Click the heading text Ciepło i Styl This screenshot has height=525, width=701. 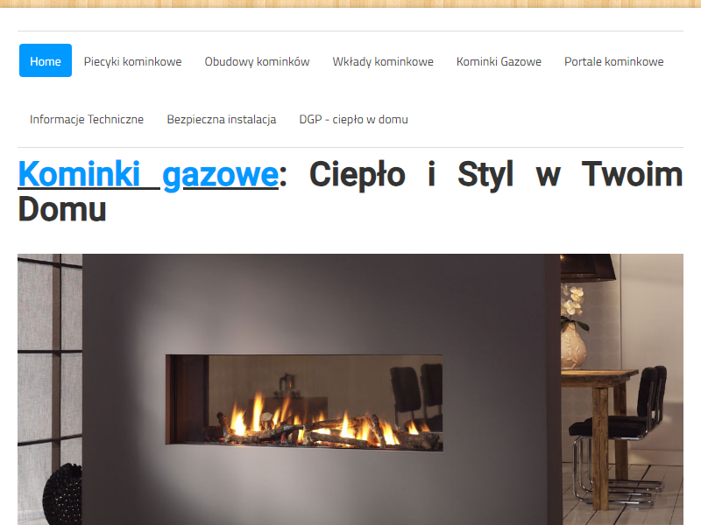411,174
